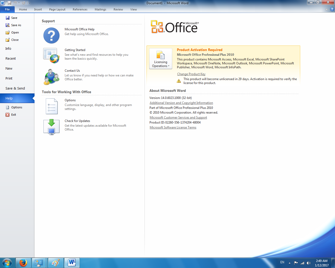Open the Undo history dropdown arrow
The height and width of the screenshot is (268, 335).
point(19,3)
